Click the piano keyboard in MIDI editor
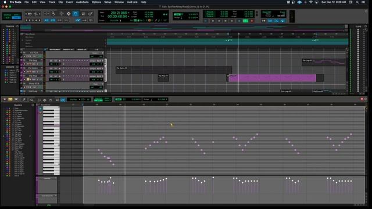372x209 pixels. pyautogui.click(x=51, y=140)
